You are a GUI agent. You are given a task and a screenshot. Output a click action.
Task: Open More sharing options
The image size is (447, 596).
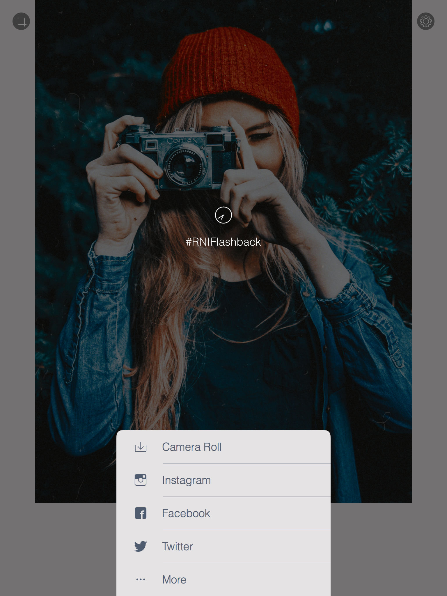click(x=223, y=580)
